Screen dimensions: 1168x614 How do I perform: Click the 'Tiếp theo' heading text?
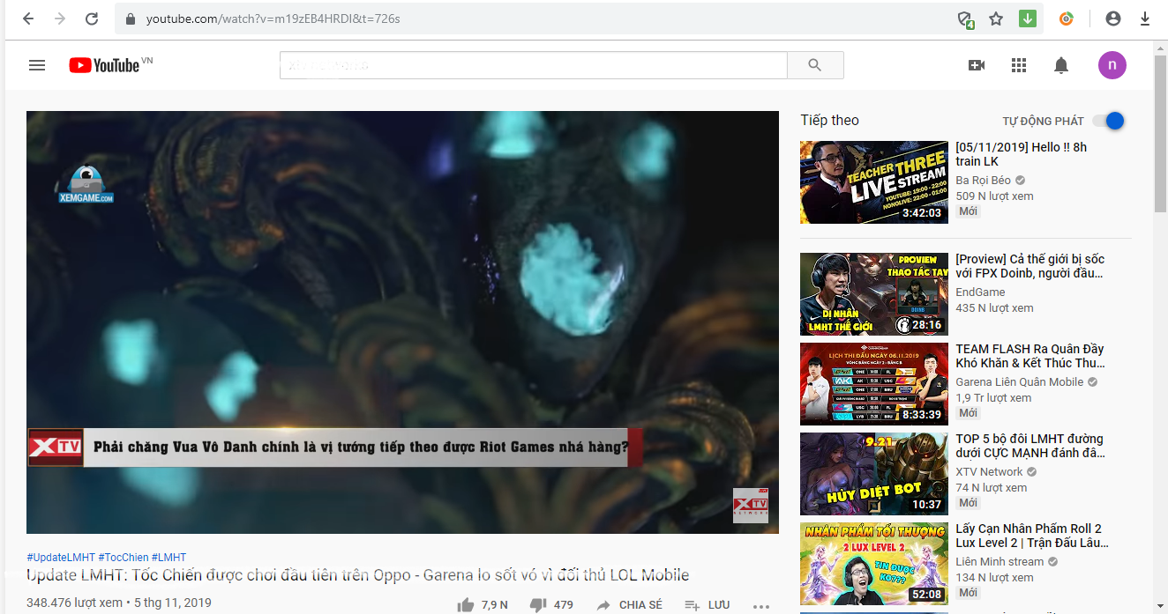(x=829, y=121)
